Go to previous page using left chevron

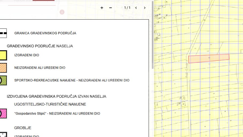[136, 8]
